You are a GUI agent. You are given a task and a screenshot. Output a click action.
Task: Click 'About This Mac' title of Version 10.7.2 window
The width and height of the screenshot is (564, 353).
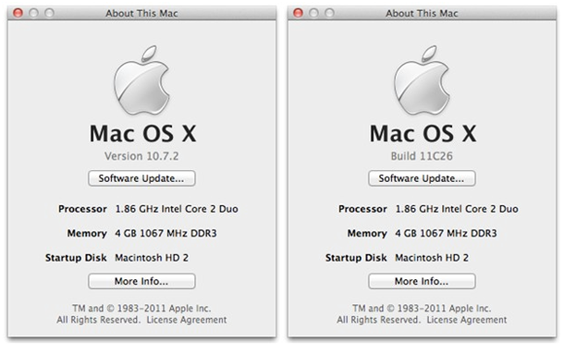(x=141, y=13)
